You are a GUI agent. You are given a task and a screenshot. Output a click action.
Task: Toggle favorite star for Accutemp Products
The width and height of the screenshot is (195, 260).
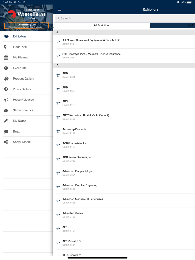point(58,131)
